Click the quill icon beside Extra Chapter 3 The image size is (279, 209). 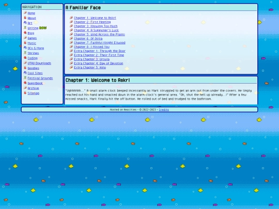[71, 59]
